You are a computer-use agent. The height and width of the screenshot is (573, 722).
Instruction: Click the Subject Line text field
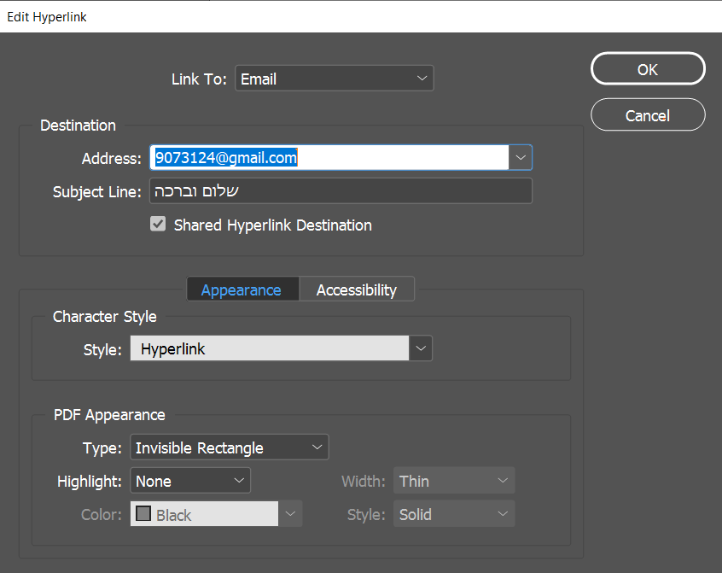(341, 191)
